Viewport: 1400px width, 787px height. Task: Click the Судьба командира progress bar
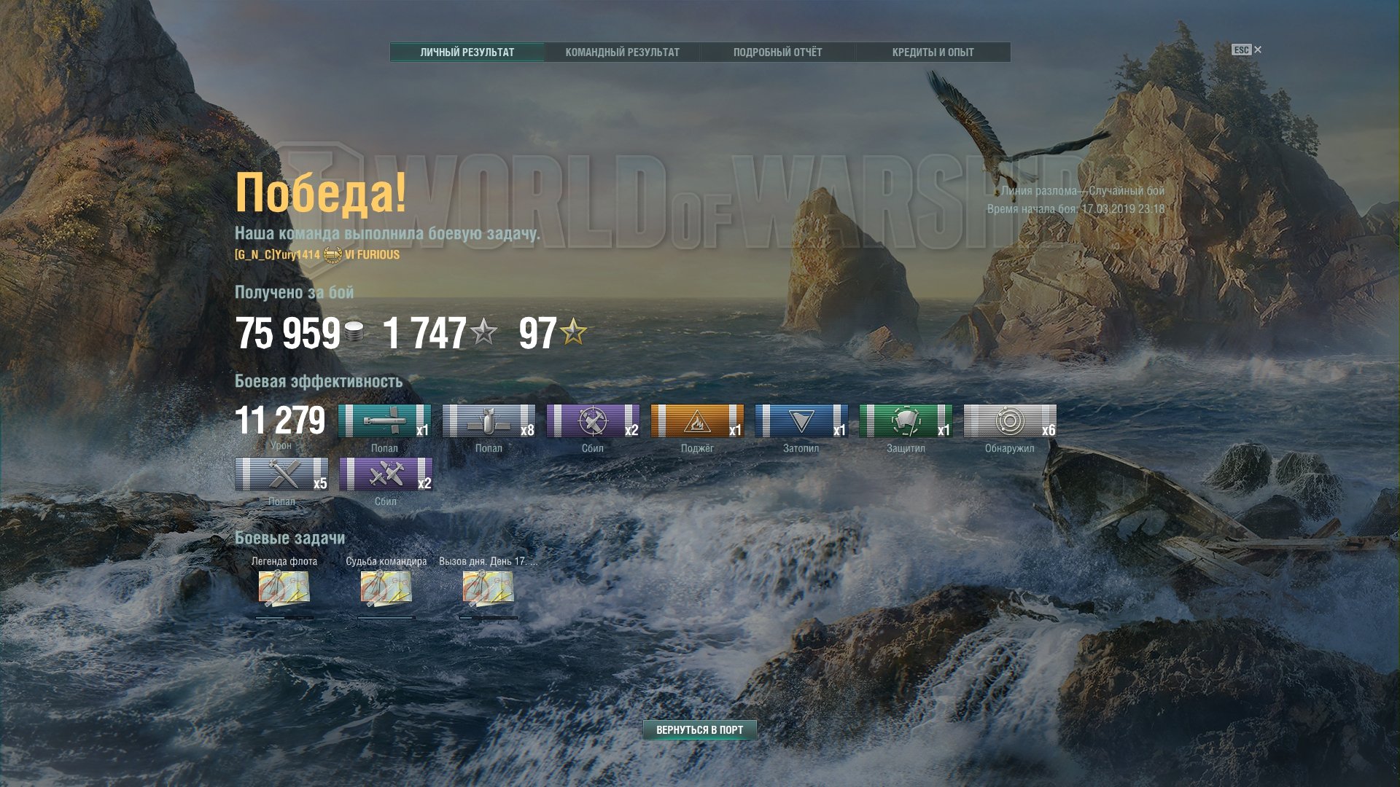[x=386, y=618]
